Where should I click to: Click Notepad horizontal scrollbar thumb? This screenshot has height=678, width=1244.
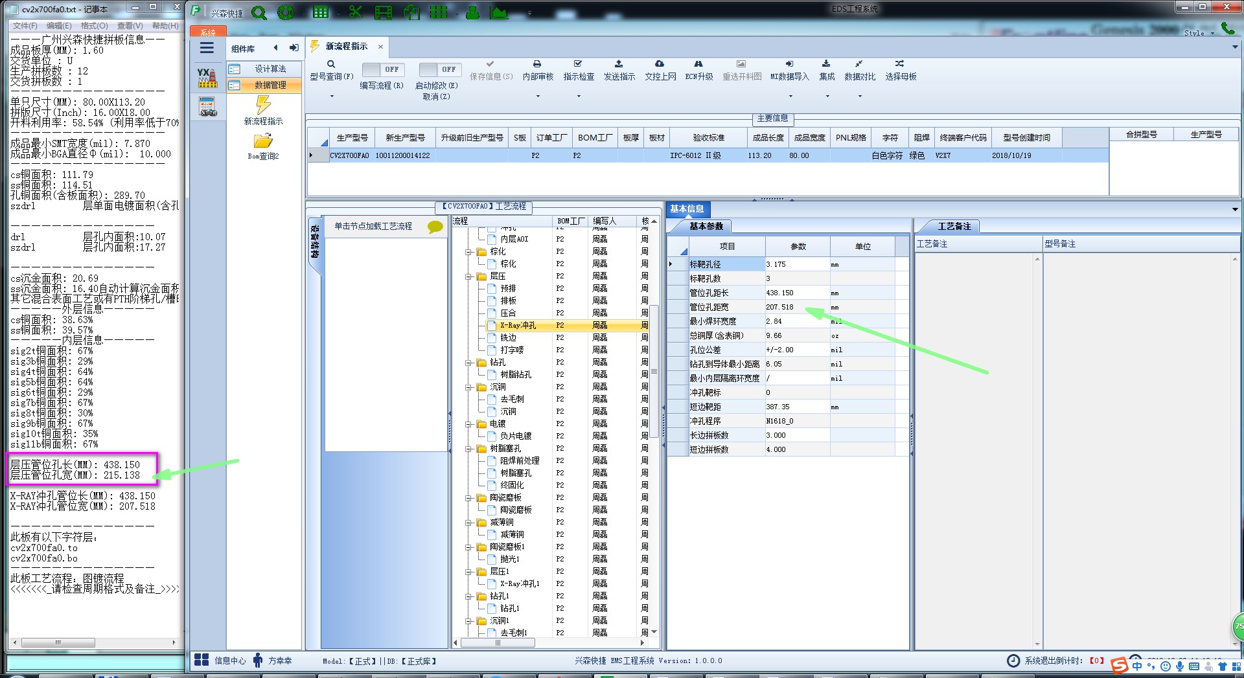(x=58, y=642)
